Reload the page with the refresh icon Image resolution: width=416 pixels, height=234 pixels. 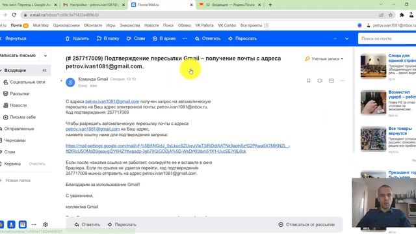14,15
